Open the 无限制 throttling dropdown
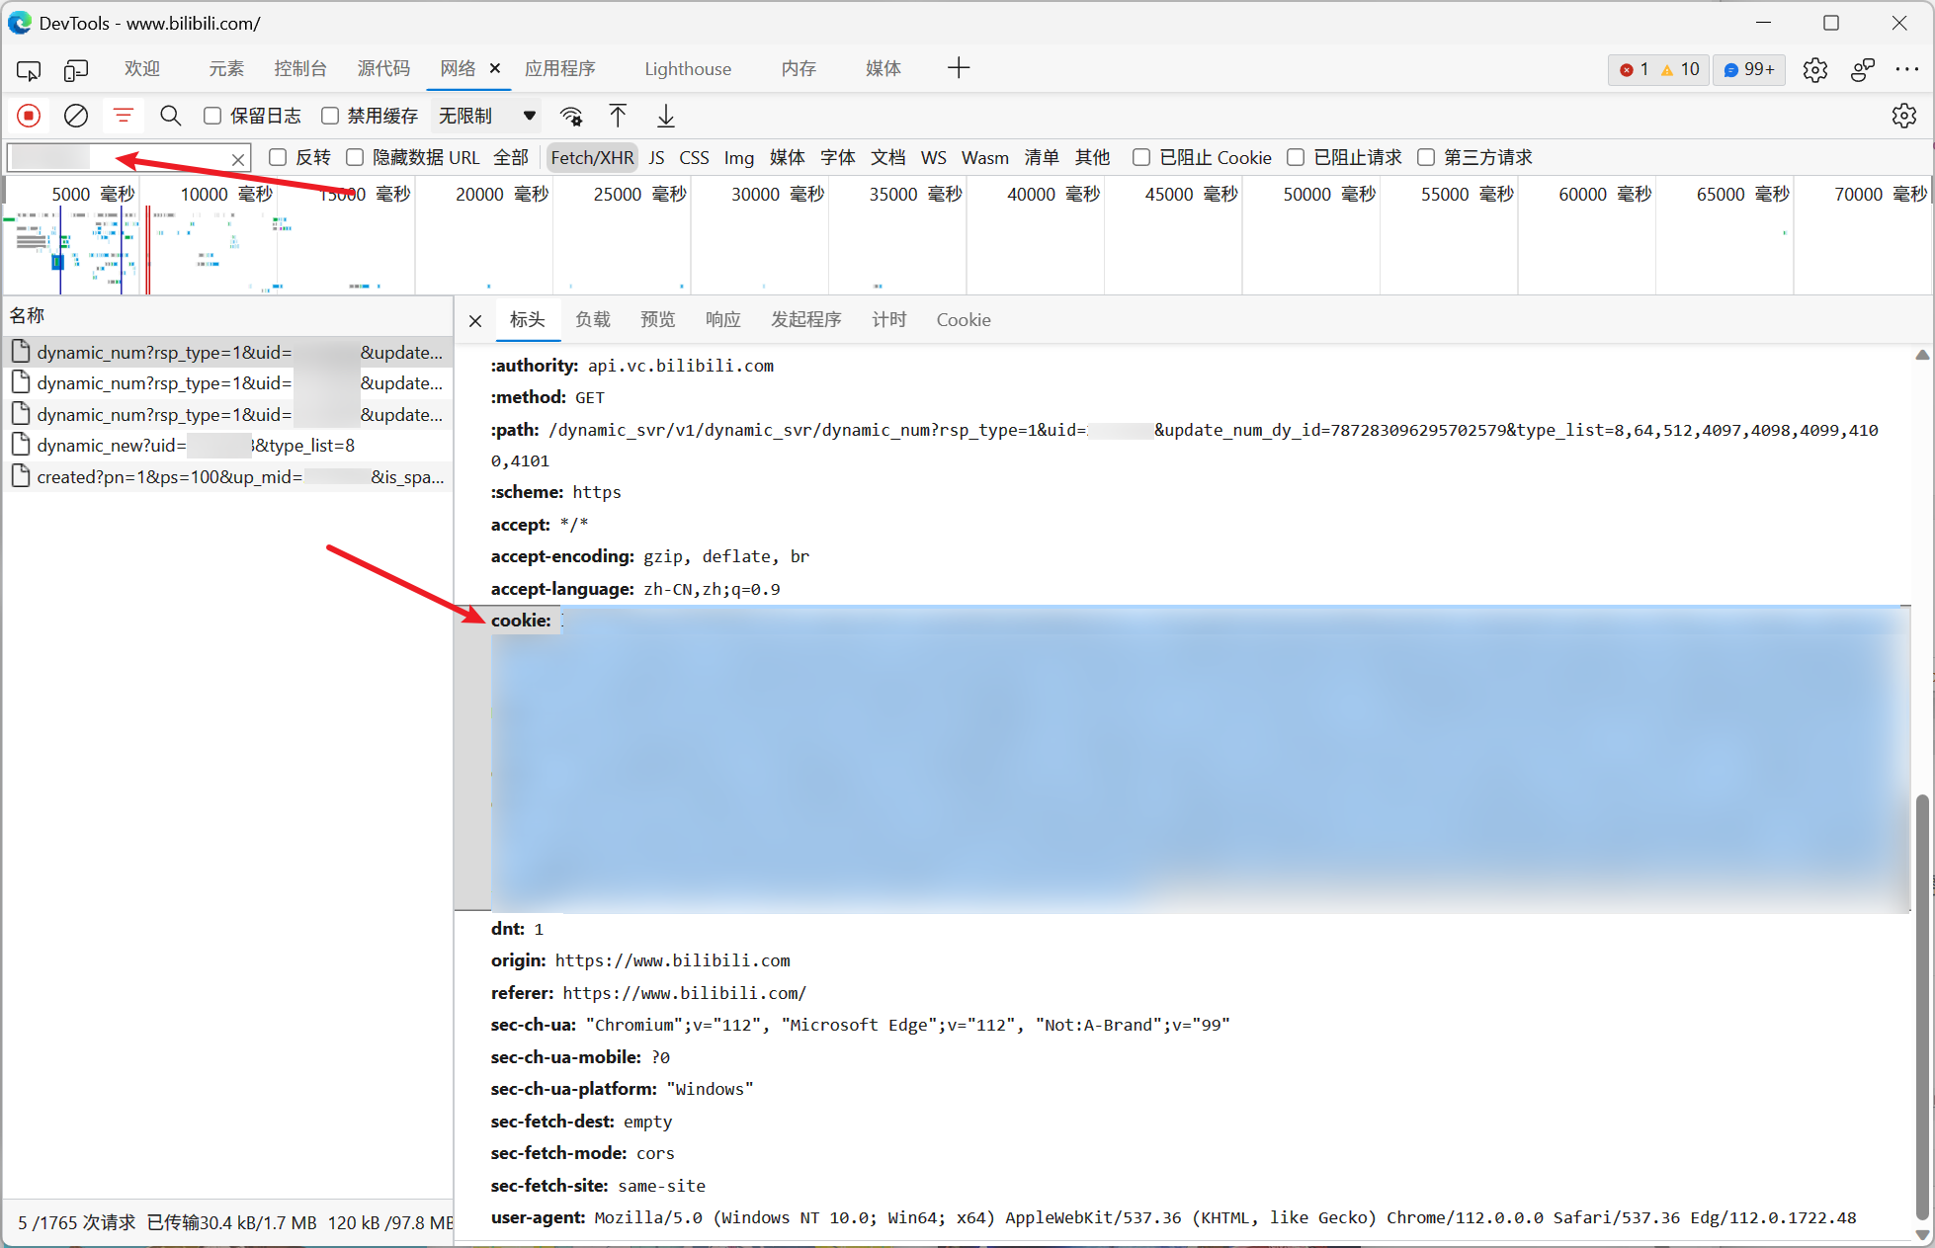Screen dimensions: 1935x1248 (x=488, y=116)
